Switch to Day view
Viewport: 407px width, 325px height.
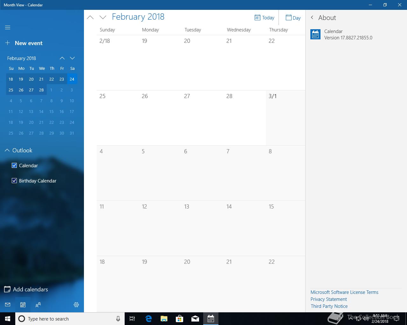pyautogui.click(x=293, y=18)
